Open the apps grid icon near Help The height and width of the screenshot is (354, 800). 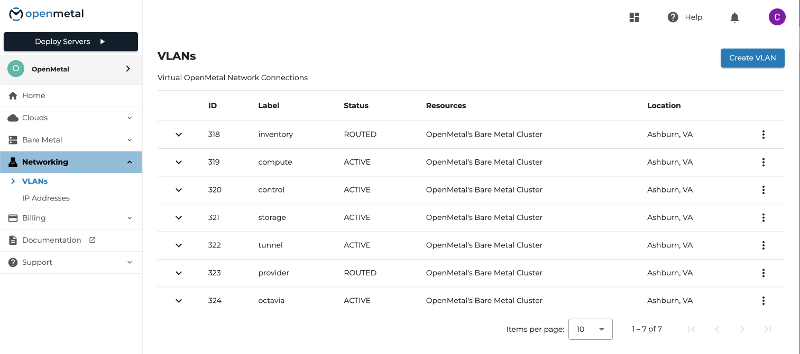tap(634, 17)
